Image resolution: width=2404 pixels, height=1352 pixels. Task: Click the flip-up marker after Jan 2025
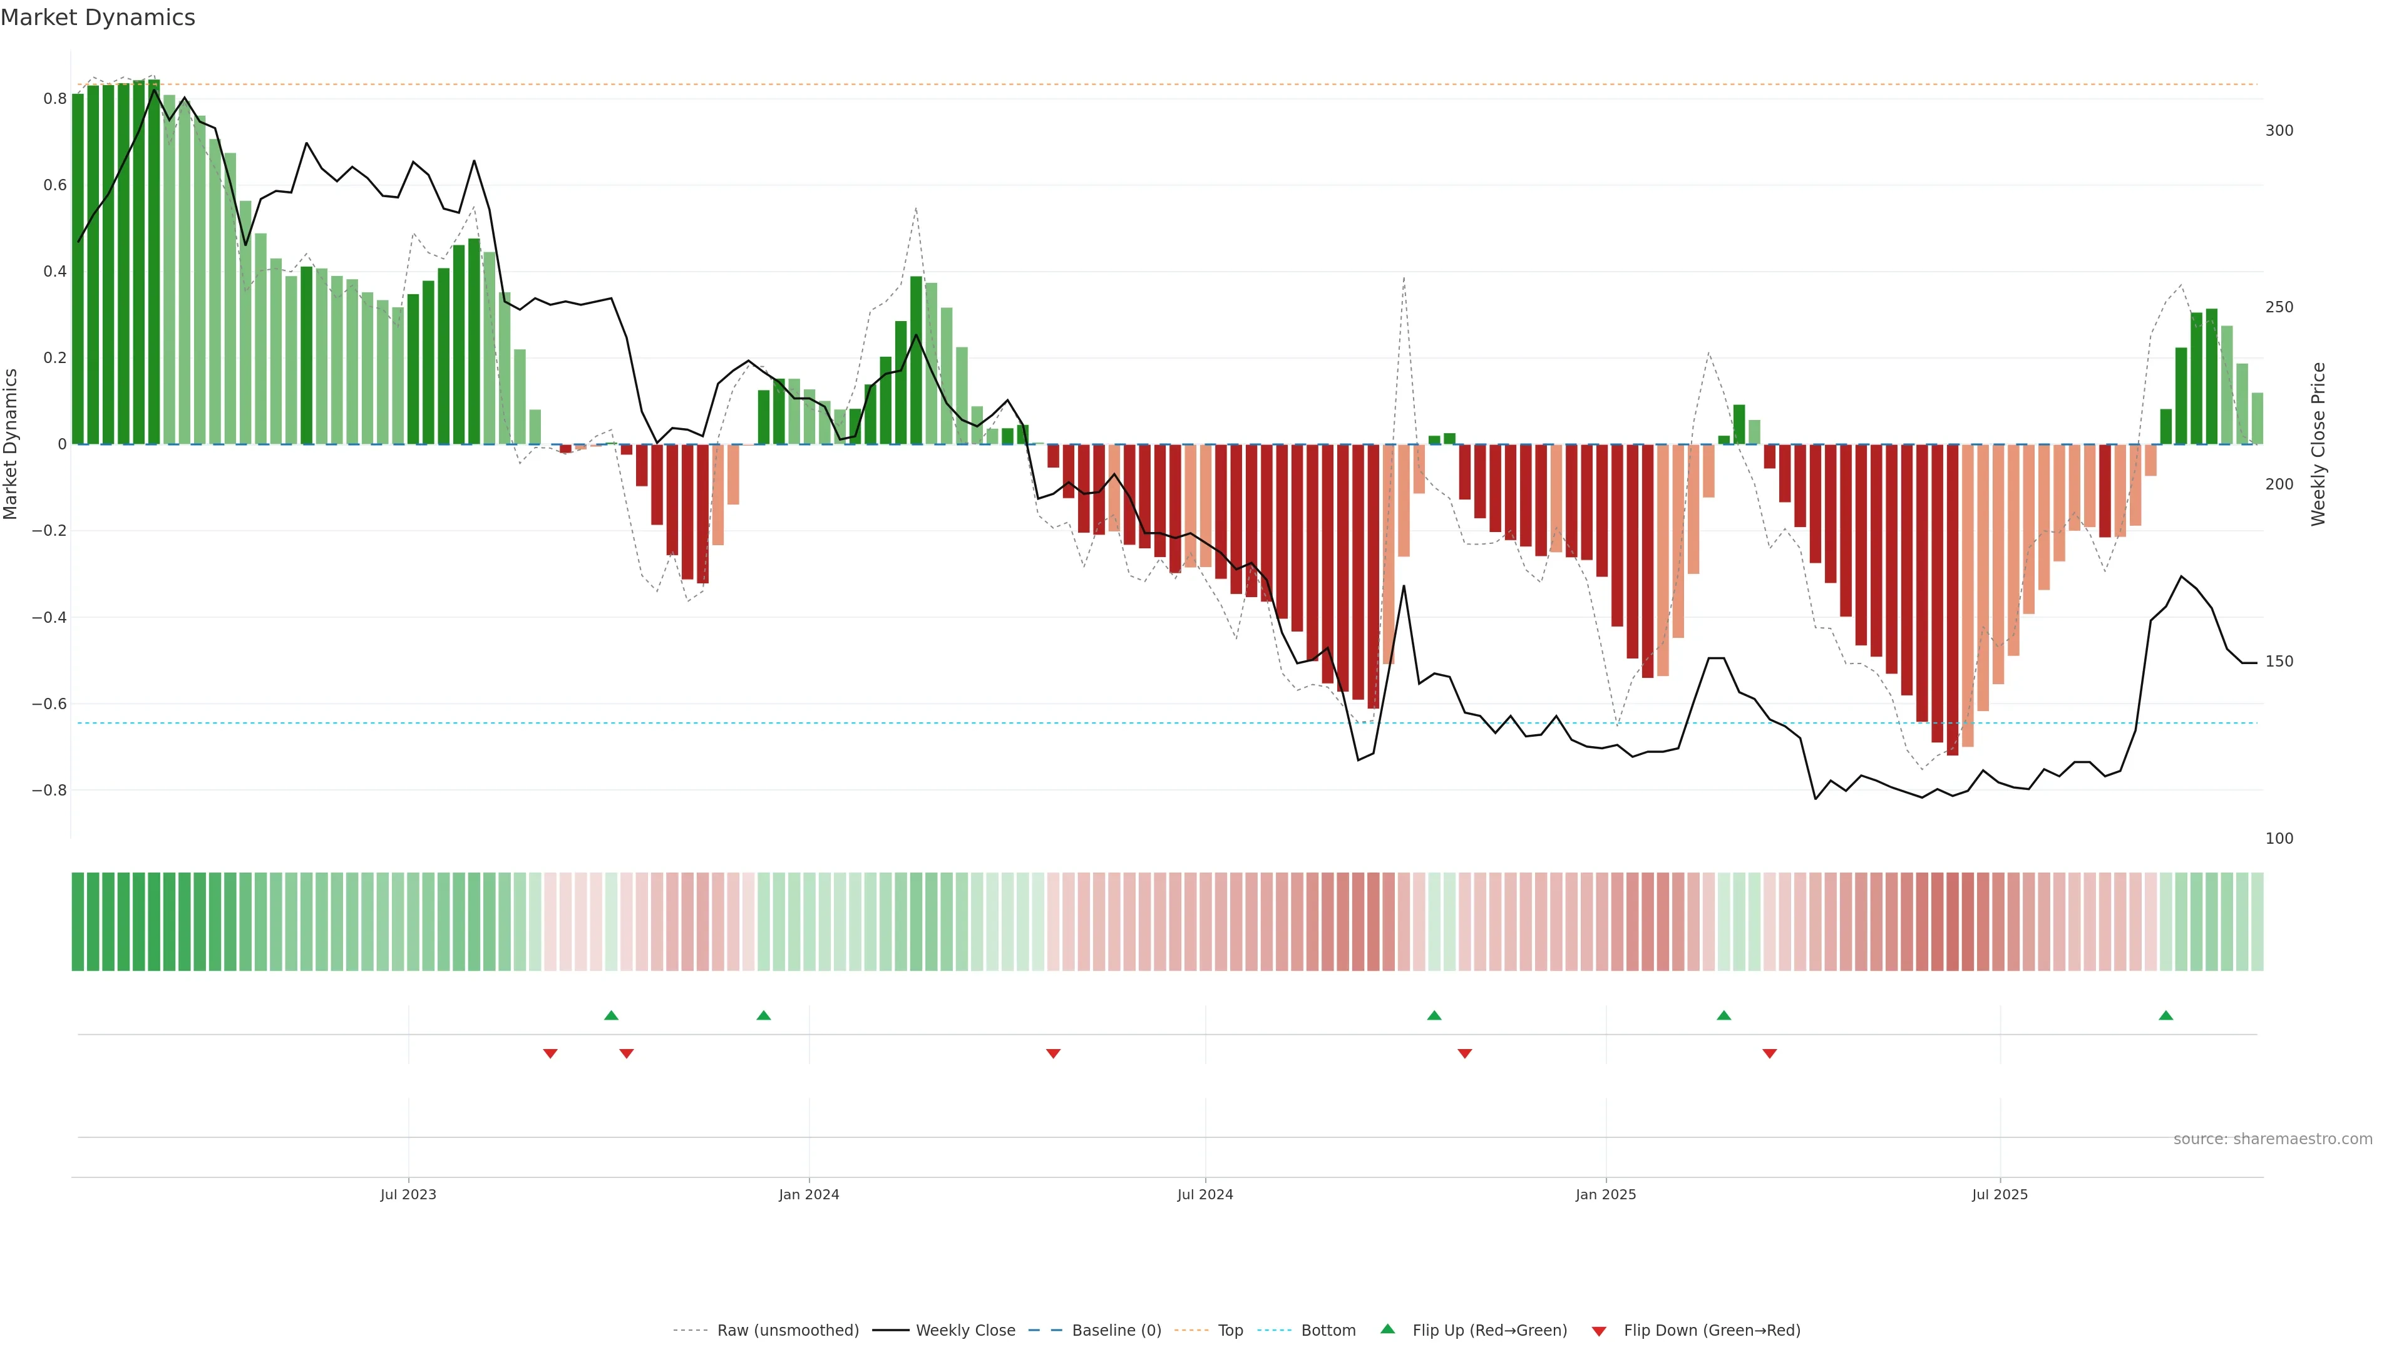point(1723,1015)
